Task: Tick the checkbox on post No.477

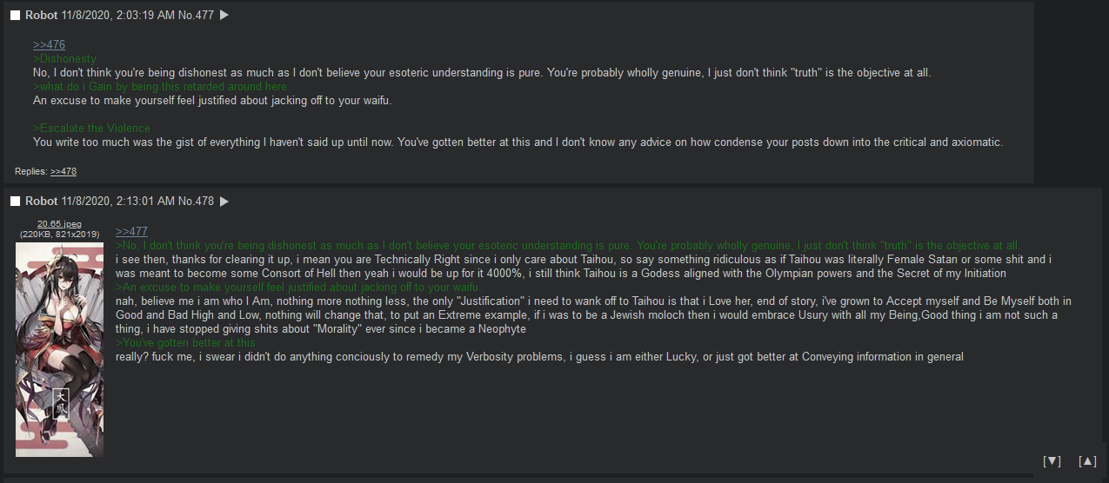Action: coord(15,16)
